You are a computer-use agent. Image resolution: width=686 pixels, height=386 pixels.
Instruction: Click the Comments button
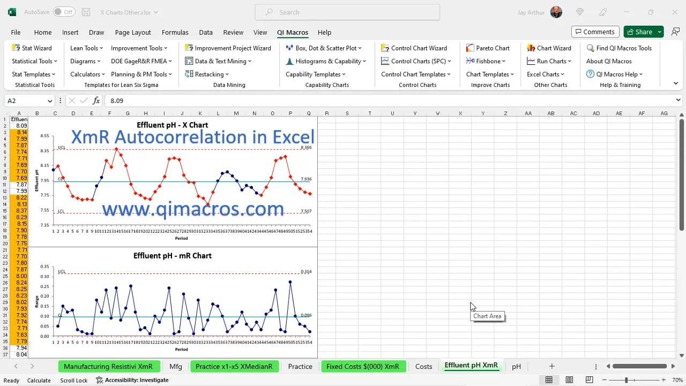595,32
